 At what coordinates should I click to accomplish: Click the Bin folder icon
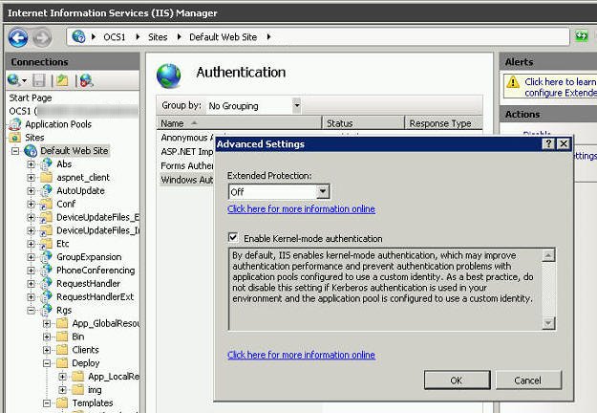pos(62,337)
